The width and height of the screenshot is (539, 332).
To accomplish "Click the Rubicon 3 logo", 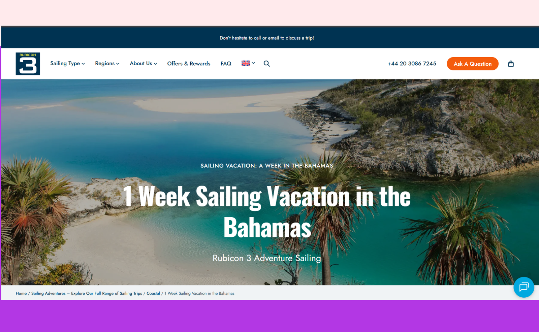I will [x=28, y=64].
